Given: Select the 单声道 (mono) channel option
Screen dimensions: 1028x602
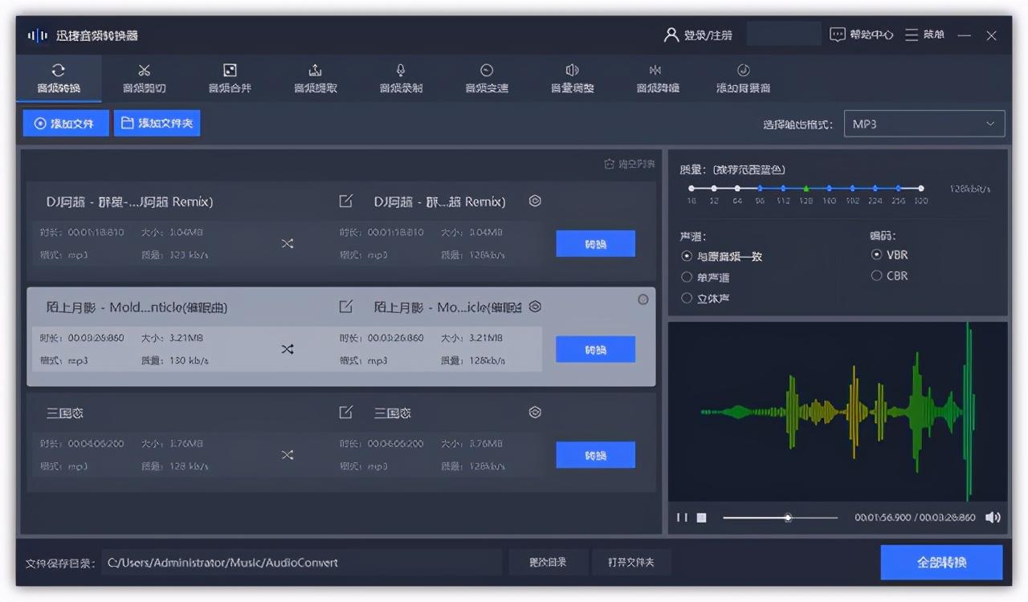Looking at the screenshot, I should 687,276.
